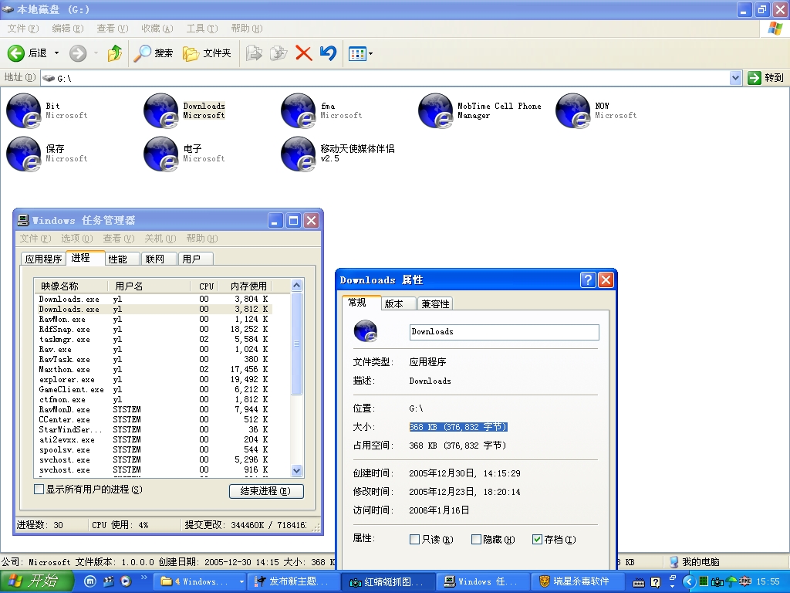The width and height of the screenshot is (790, 593).
Task: Open the Views mode icon
Action: pyautogui.click(x=357, y=53)
